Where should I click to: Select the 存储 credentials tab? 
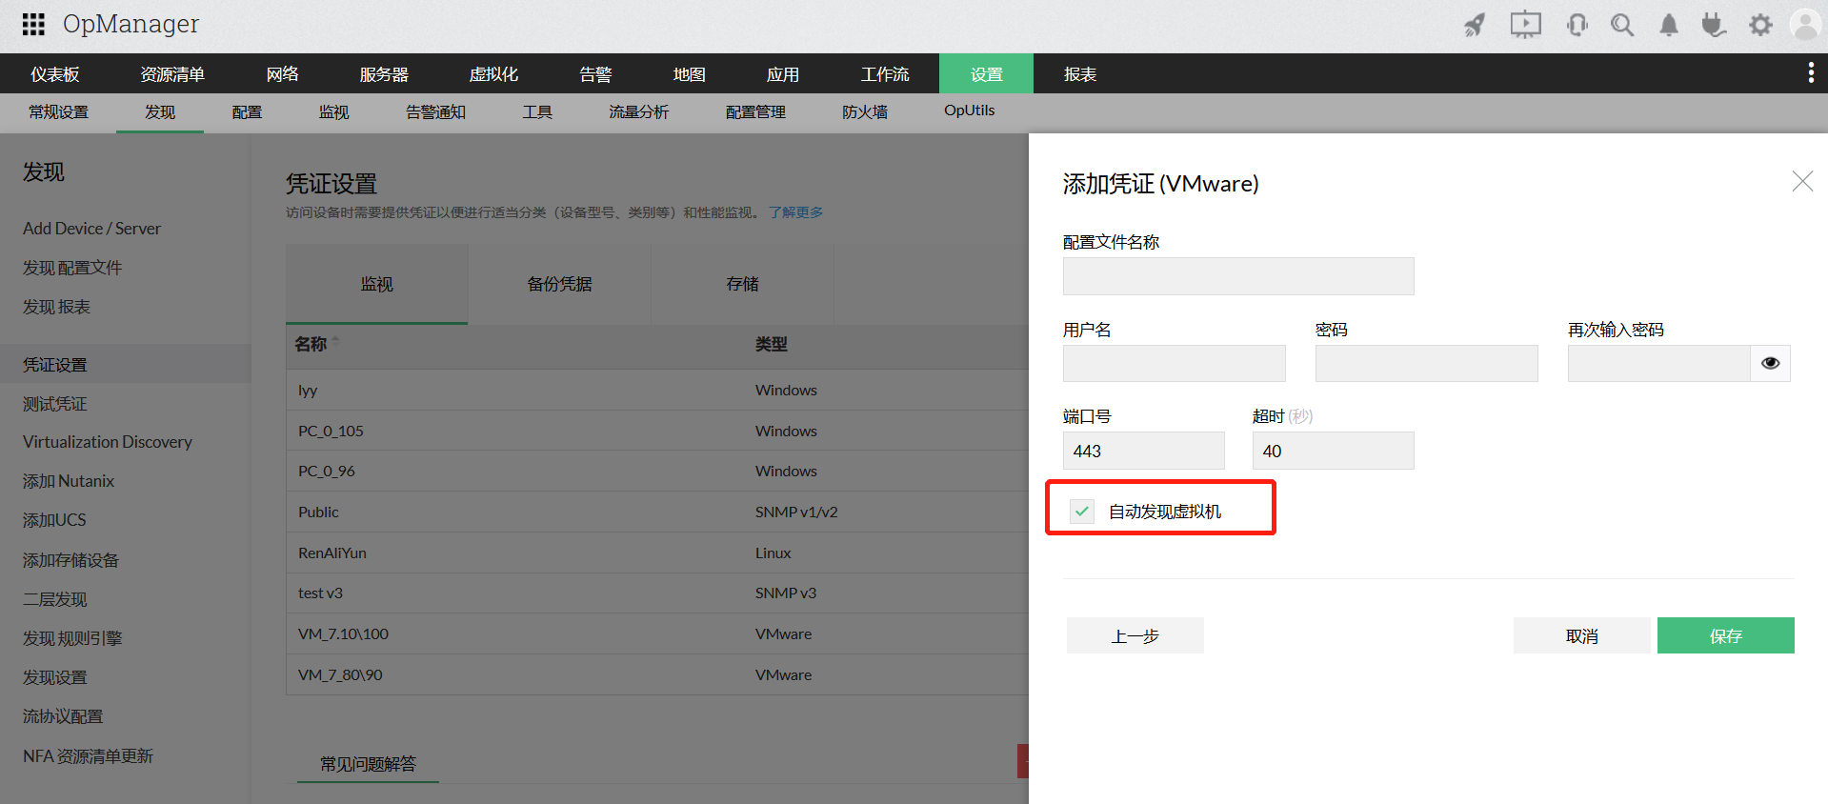[x=742, y=284]
